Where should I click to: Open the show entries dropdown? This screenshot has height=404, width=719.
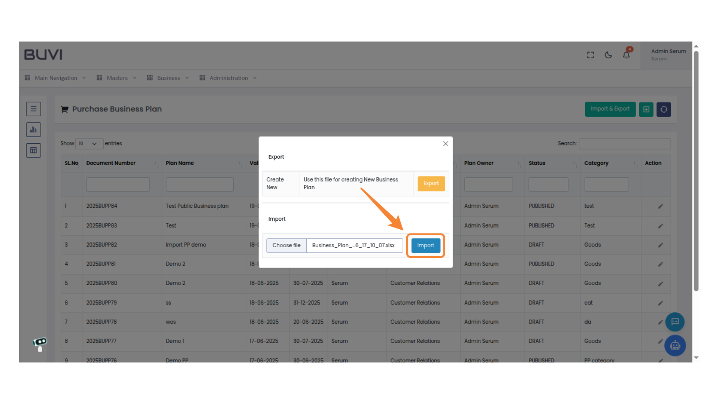point(89,144)
